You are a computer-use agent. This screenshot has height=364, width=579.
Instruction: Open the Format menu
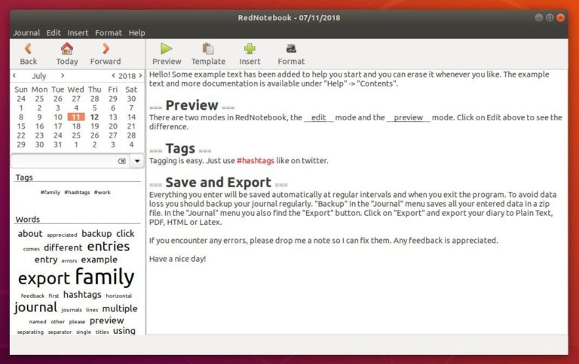coord(109,33)
